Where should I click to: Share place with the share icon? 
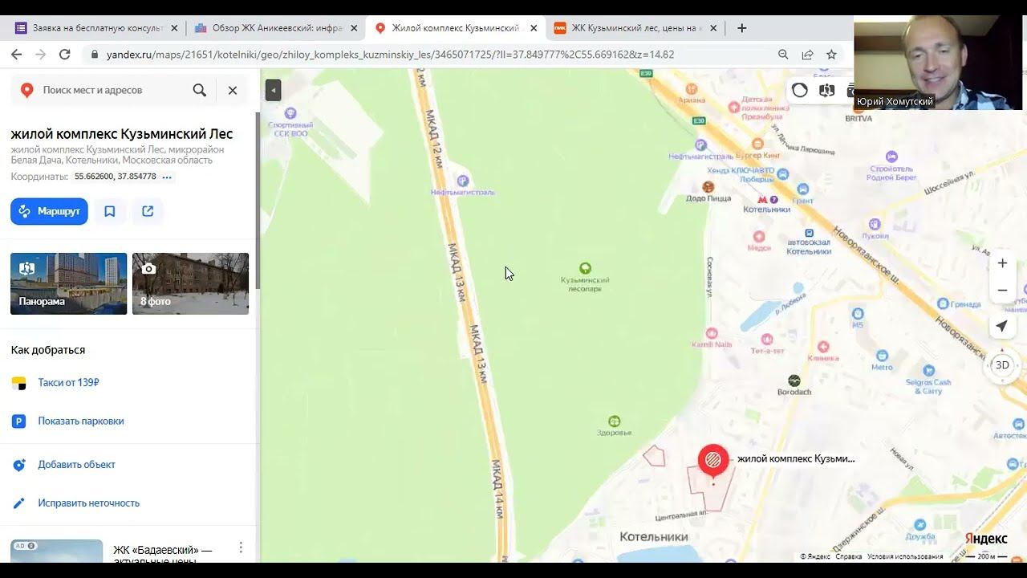click(x=148, y=211)
